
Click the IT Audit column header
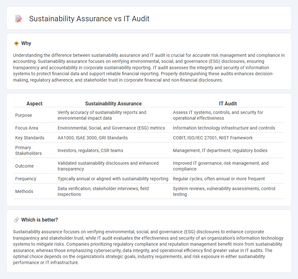click(228, 103)
